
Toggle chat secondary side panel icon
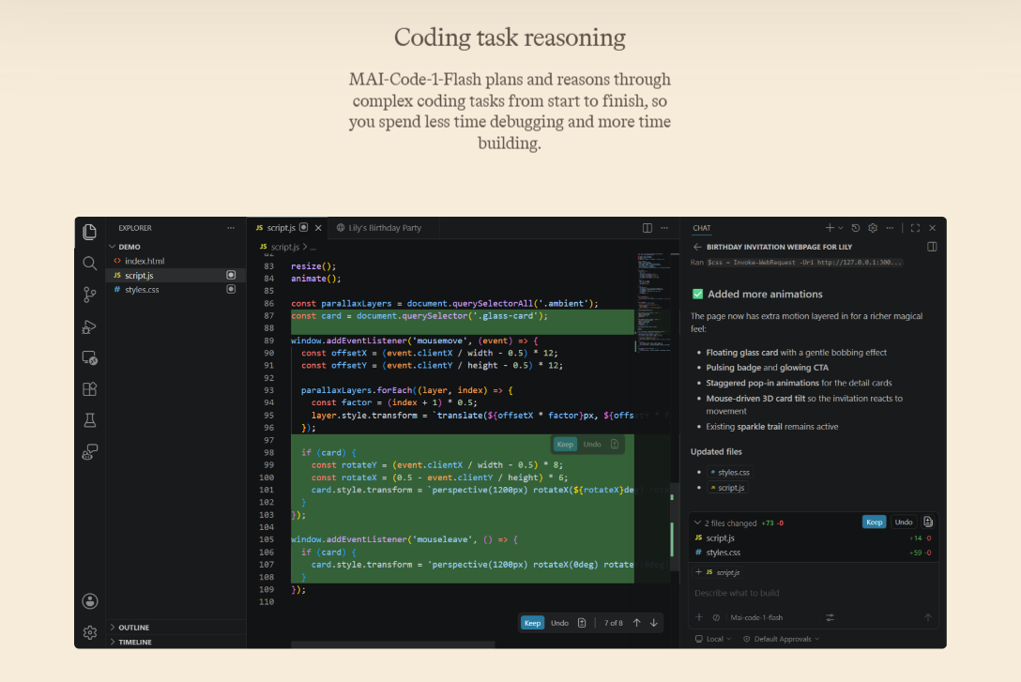[932, 247]
